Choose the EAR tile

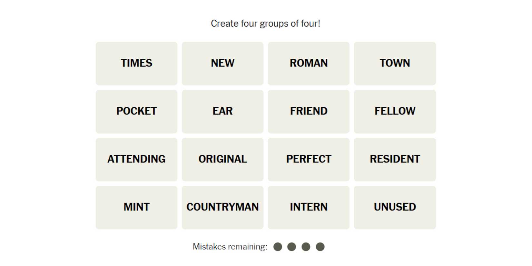pos(222,111)
